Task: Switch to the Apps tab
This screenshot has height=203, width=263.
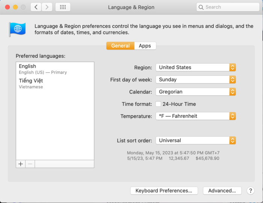Action: pyautogui.click(x=145, y=46)
